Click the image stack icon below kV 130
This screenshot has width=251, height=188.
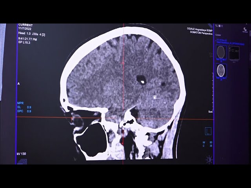22,161
